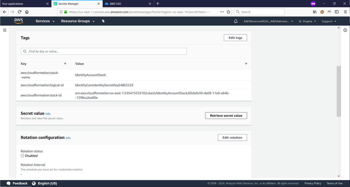Click Retrieve secret value button

point(226,116)
